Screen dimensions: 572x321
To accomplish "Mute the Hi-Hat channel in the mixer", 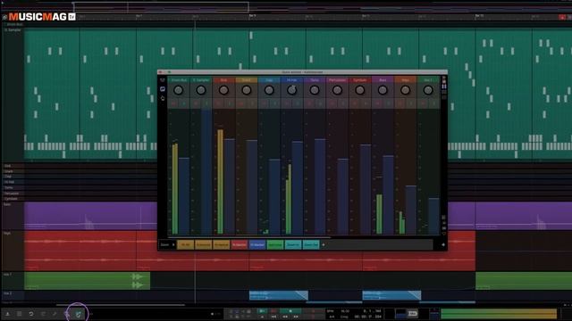I will 287,103.
